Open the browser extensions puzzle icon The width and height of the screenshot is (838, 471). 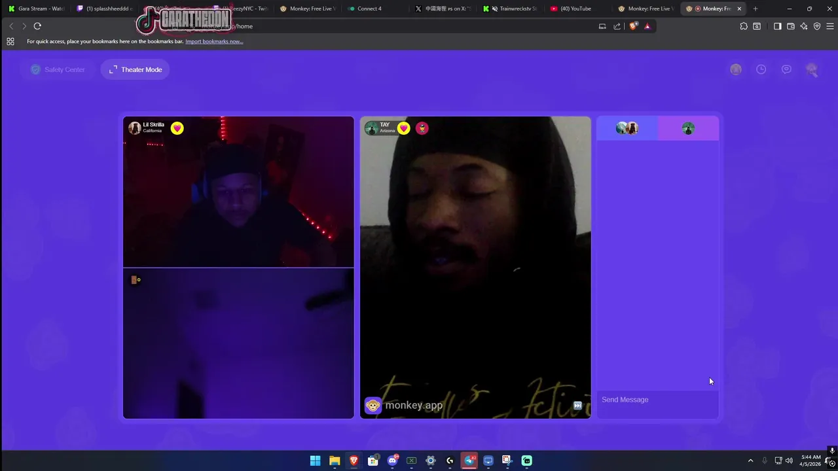[x=744, y=26]
